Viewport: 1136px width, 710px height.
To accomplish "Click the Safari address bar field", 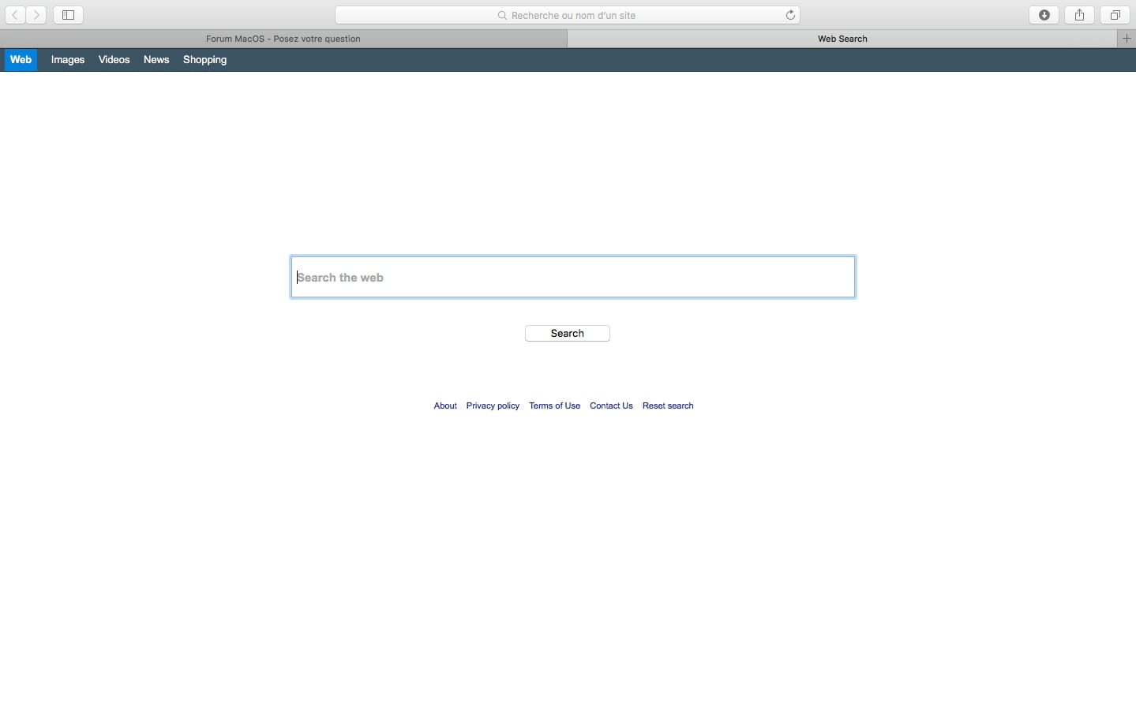I will click(568, 15).
